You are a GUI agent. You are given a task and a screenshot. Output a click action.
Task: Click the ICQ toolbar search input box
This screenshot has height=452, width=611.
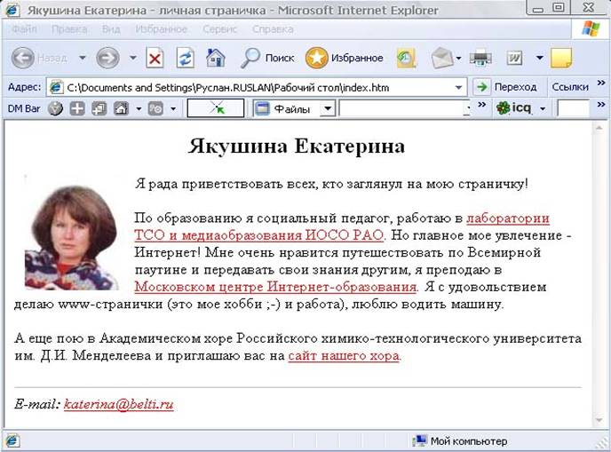(573, 108)
